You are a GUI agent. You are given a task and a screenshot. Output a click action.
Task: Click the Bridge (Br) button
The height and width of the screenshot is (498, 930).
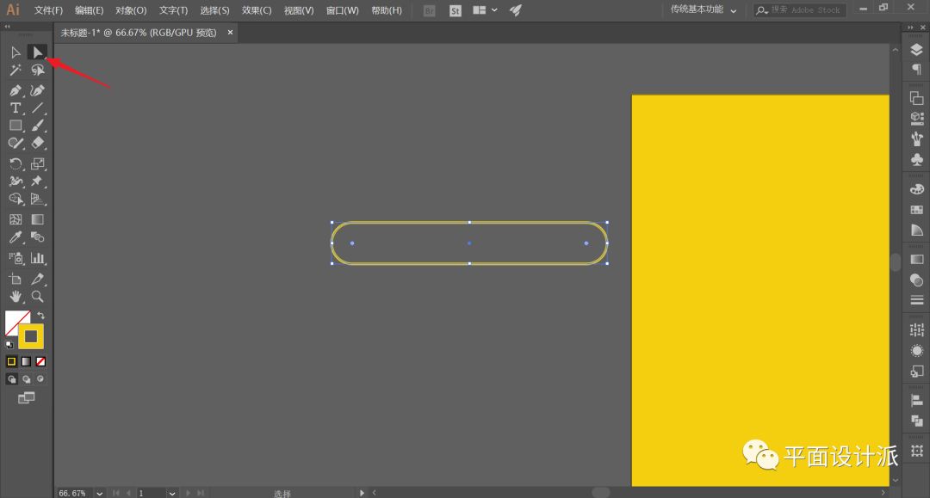431,10
